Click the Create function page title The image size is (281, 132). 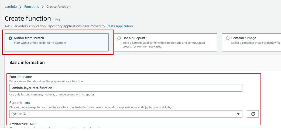pos(28,18)
